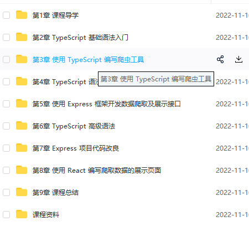Viewport: 249px width, 247px height.
Task: Click the share icon for 第3章
Action: pos(220,59)
